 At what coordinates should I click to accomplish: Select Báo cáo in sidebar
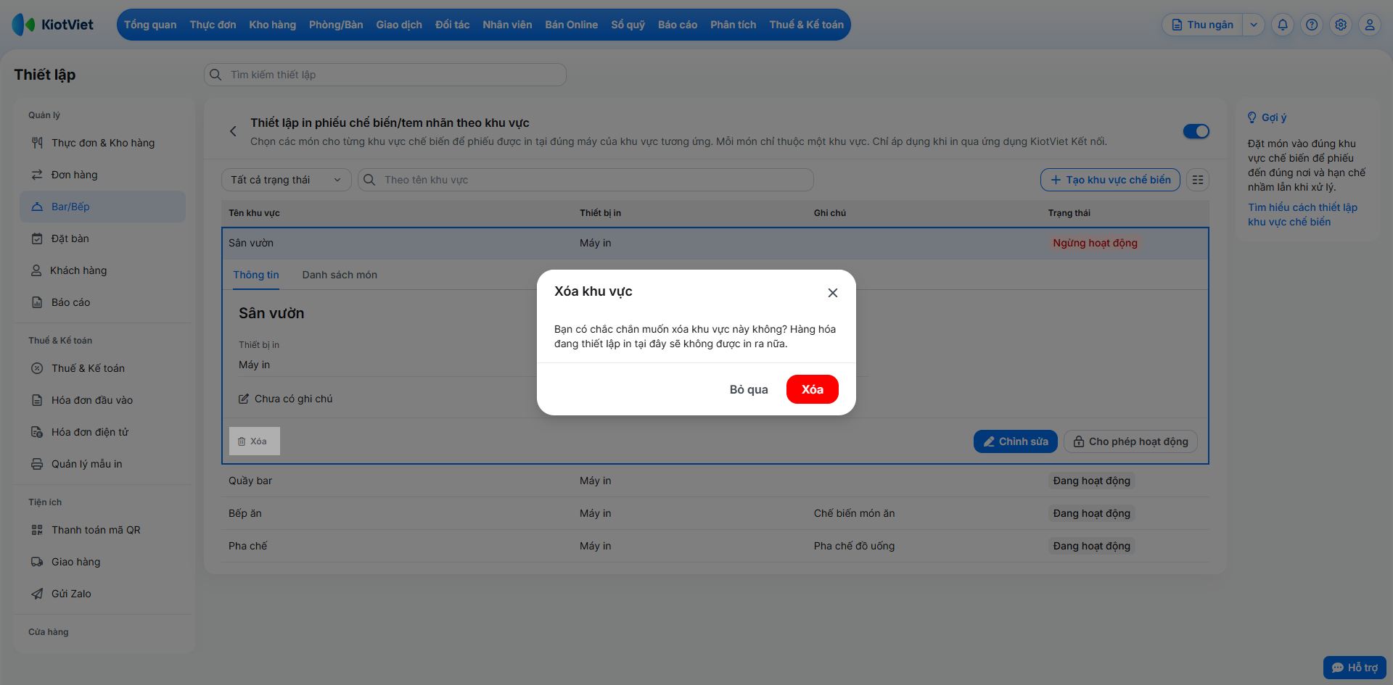coord(102,302)
